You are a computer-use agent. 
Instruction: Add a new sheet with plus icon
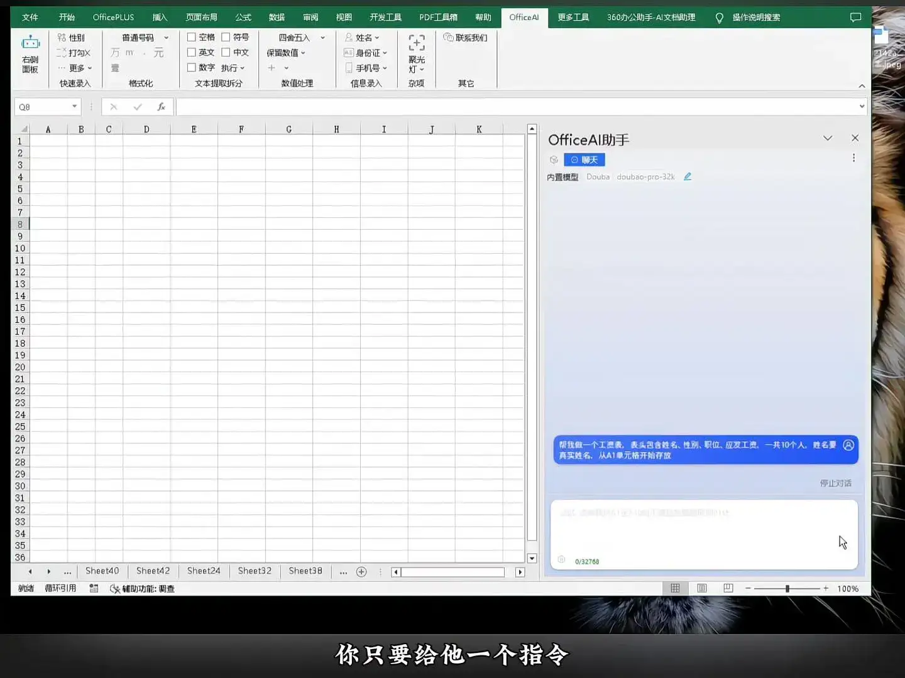(361, 572)
